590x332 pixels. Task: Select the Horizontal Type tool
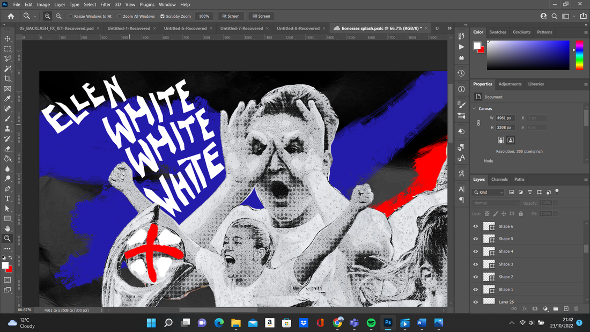[x=8, y=198]
